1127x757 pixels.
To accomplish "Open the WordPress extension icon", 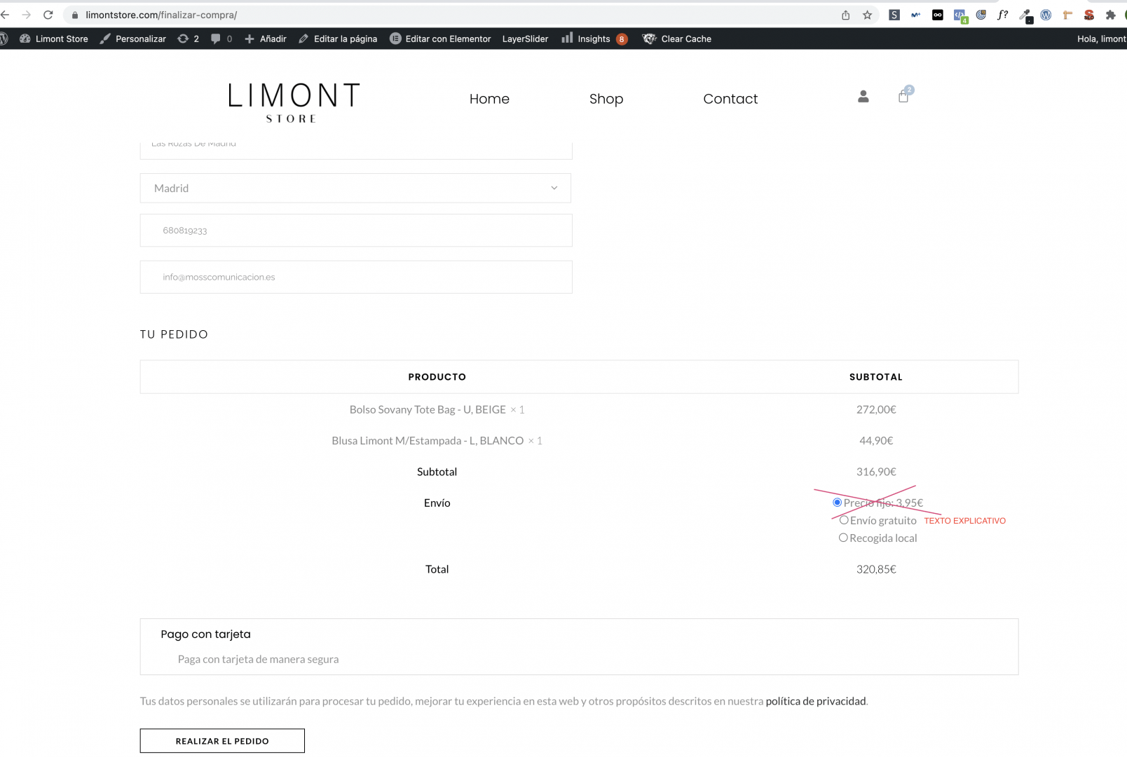I will (1046, 15).
